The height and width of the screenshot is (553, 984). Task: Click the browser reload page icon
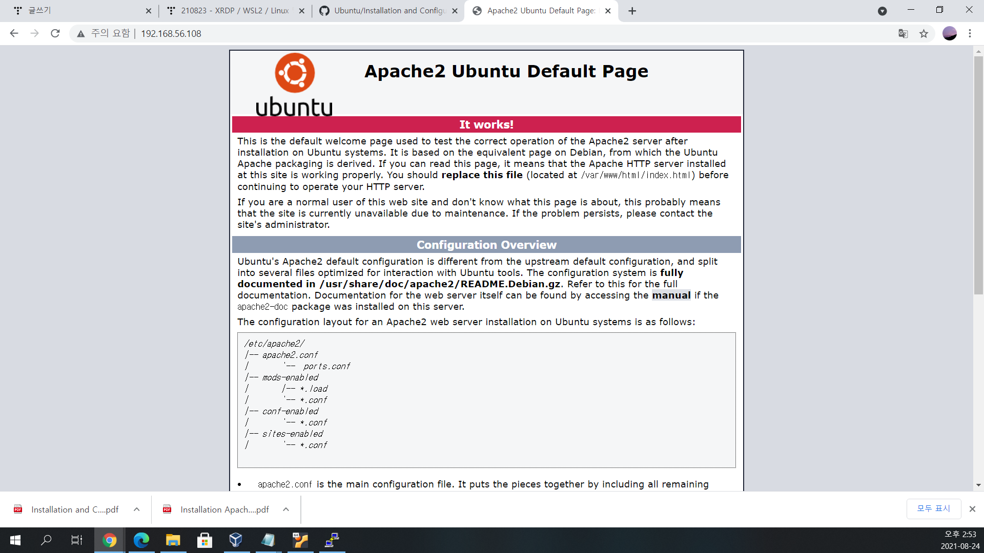pos(55,33)
